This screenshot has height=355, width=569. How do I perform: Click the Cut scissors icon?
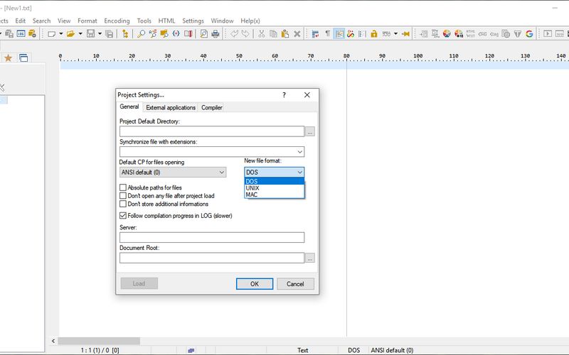pos(262,33)
